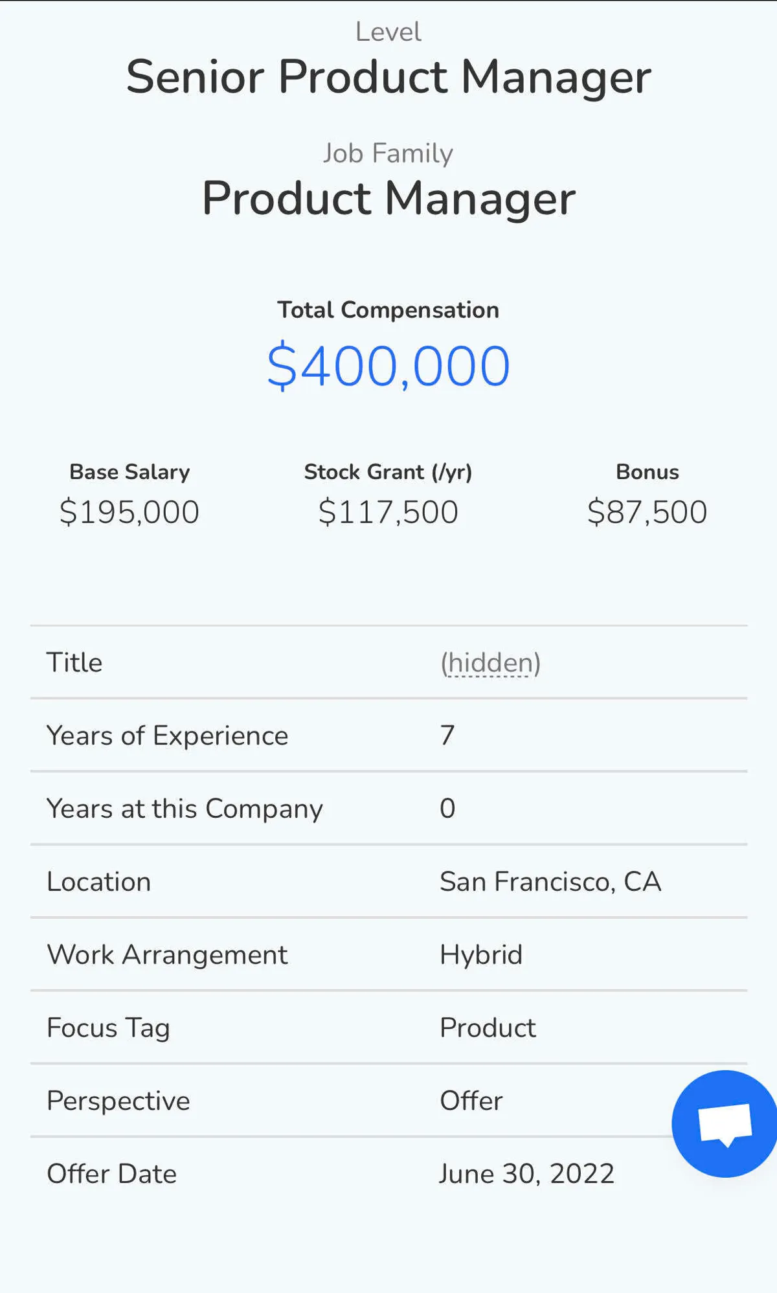The width and height of the screenshot is (777, 1293).
Task: Select the San Francisco, CA location value
Action: [550, 882]
